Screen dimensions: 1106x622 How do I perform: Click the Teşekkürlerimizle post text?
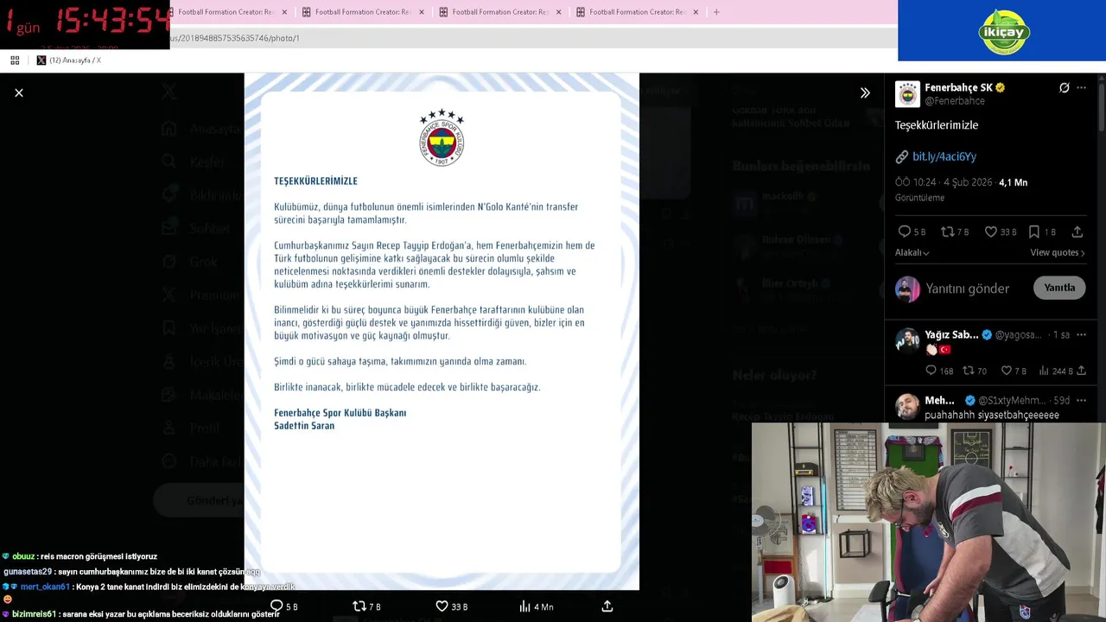(x=937, y=125)
